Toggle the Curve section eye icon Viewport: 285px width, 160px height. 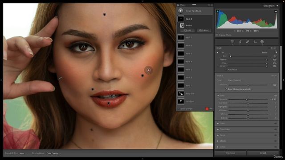point(276,135)
